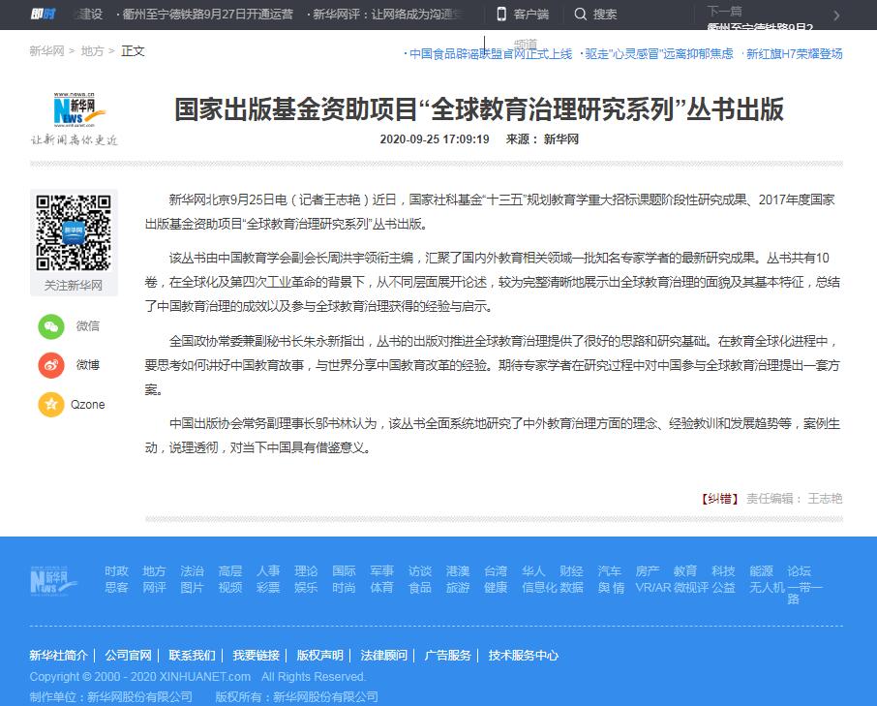Screen dimensions: 877x706
Task: Click the WeChat share icon
Action: (51, 326)
